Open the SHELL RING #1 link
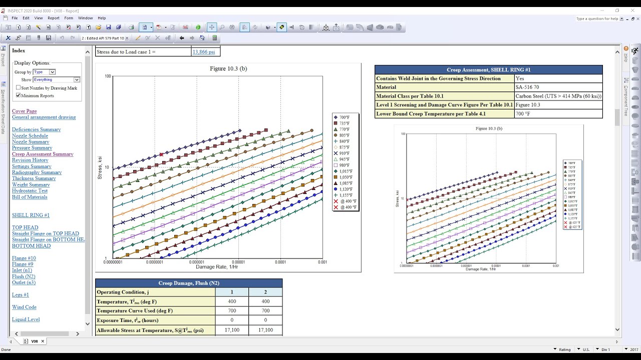Image resolution: width=641 pixels, height=360 pixels. [31, 215]
